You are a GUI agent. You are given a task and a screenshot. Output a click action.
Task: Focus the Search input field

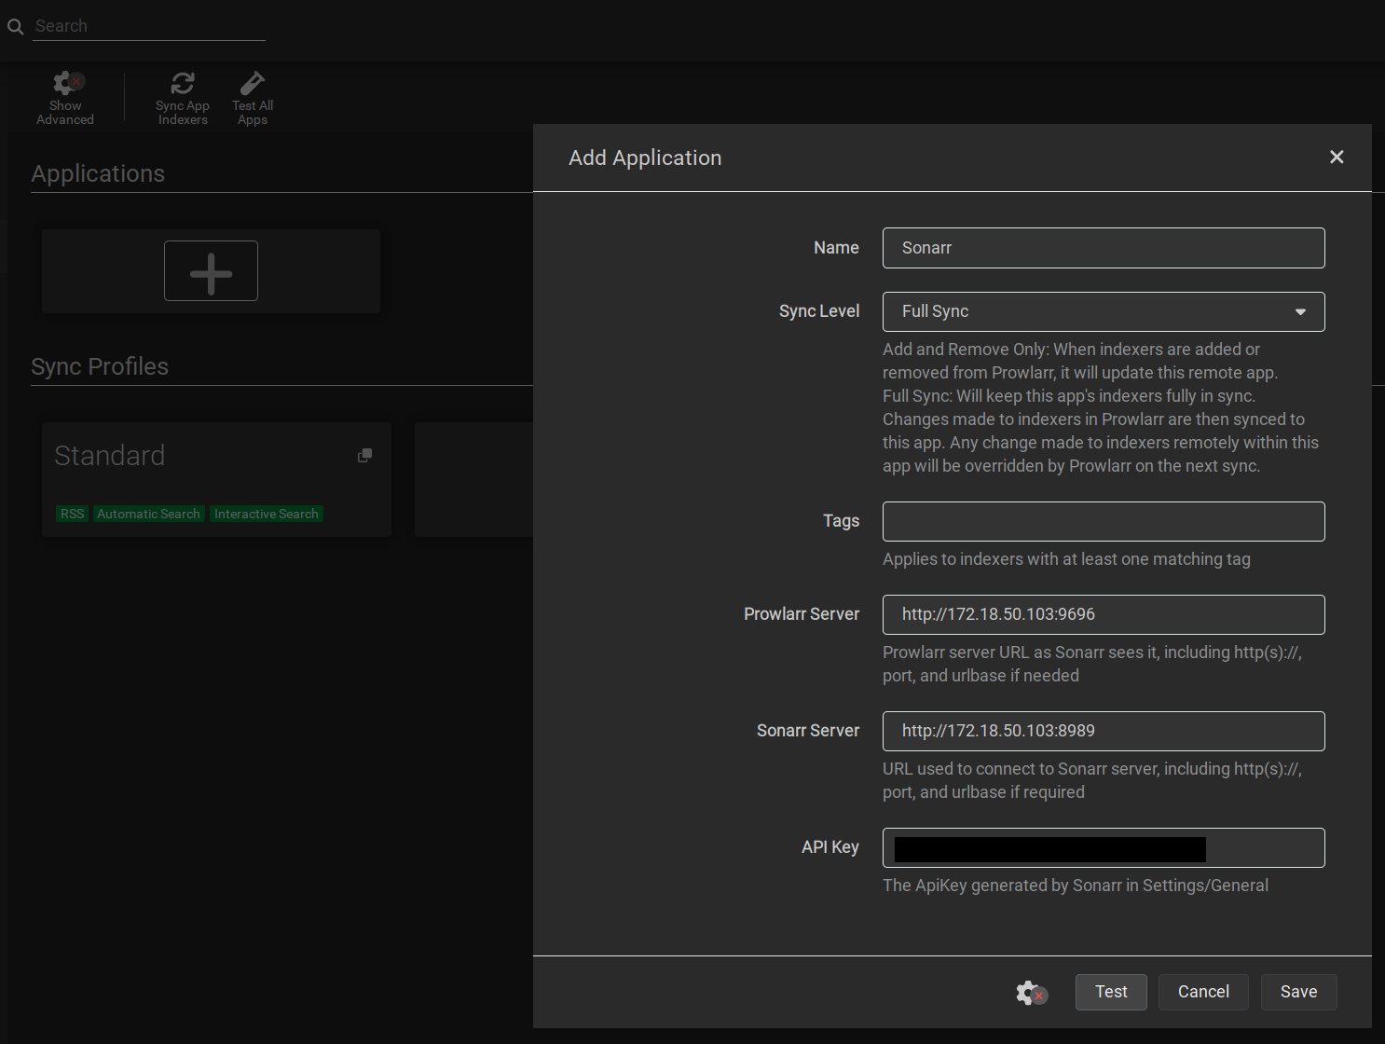point(150,26)
